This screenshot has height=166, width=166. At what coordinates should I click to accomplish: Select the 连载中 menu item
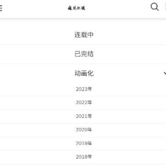(x=84, y=35)
